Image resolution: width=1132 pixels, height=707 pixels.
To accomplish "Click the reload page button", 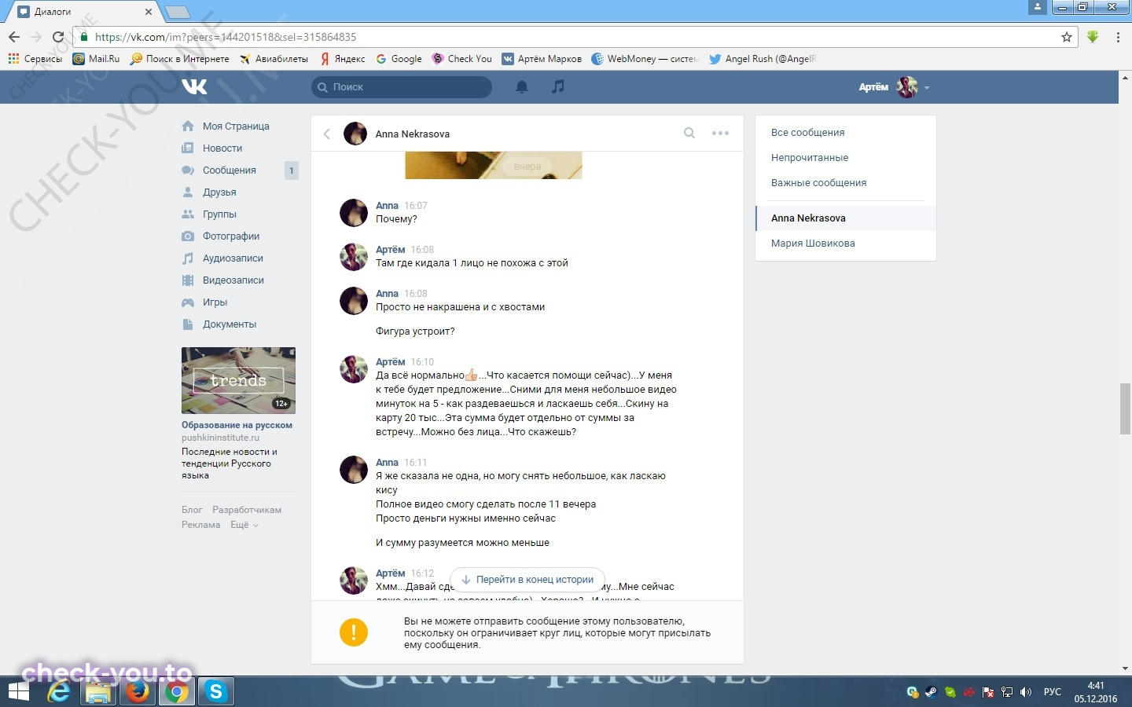I will tap(57, 37).
